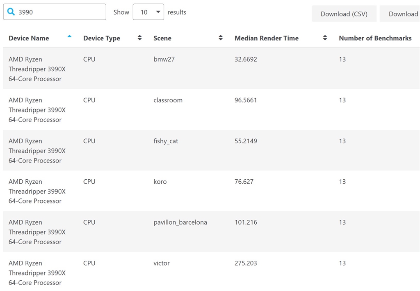
Task: Sort by Median Render Time header
Action: tap(267, 38)
